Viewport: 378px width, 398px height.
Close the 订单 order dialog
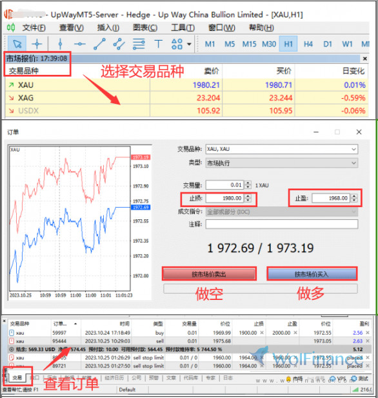(359, 132)
